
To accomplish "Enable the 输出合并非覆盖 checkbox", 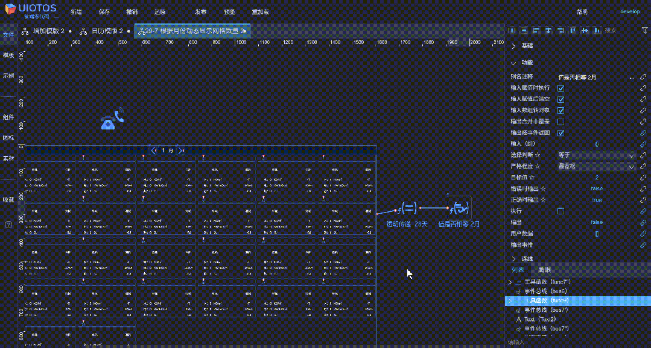I will pos(560,122).
